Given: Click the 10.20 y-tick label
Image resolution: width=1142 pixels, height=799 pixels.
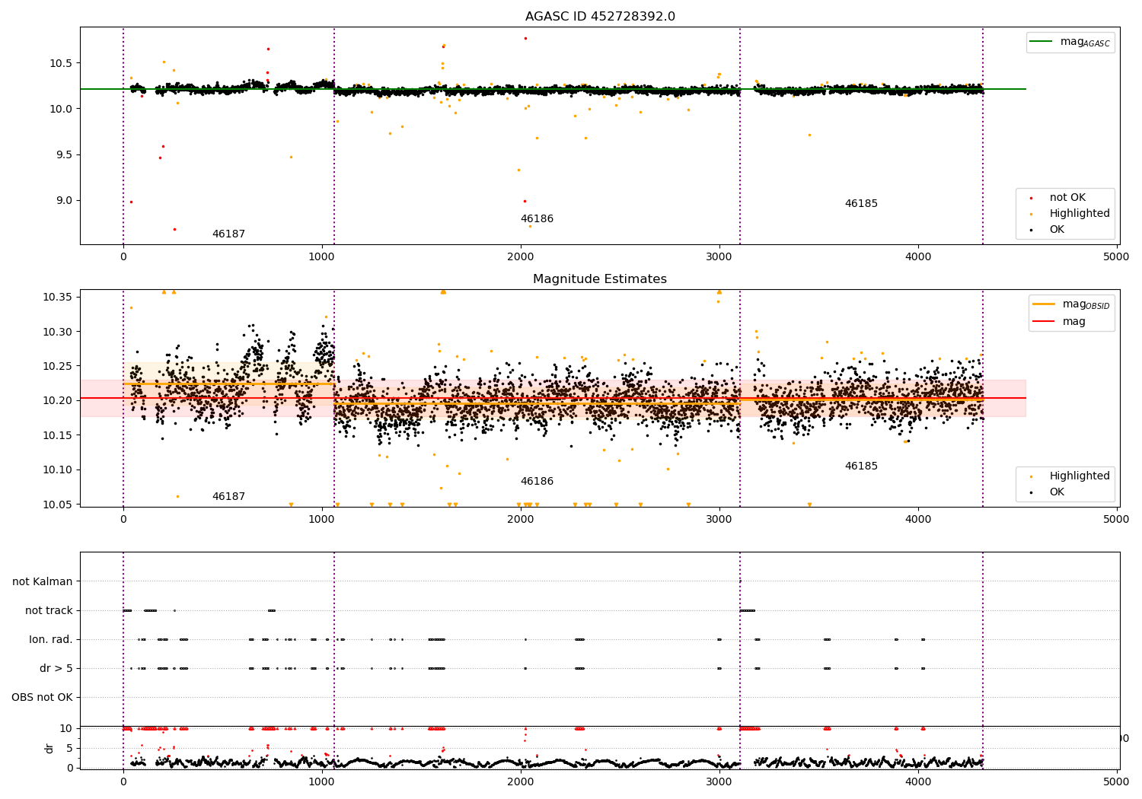Looking at the screenshot, I should click(x=58, y=400).
